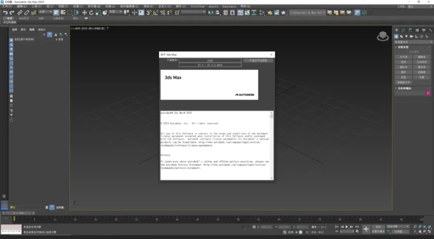Click the Render Production teapot icon
434x239 pixels.
[x=283, y=12]
